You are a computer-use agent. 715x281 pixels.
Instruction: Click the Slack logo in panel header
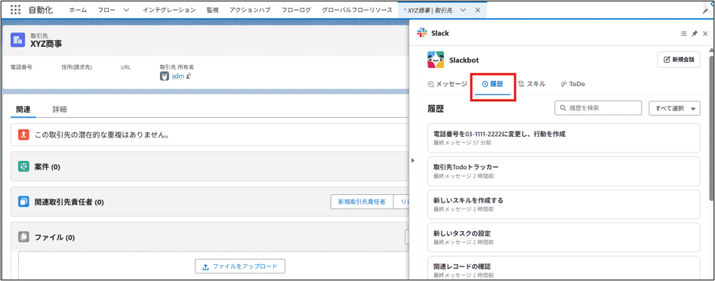point(422,32)
